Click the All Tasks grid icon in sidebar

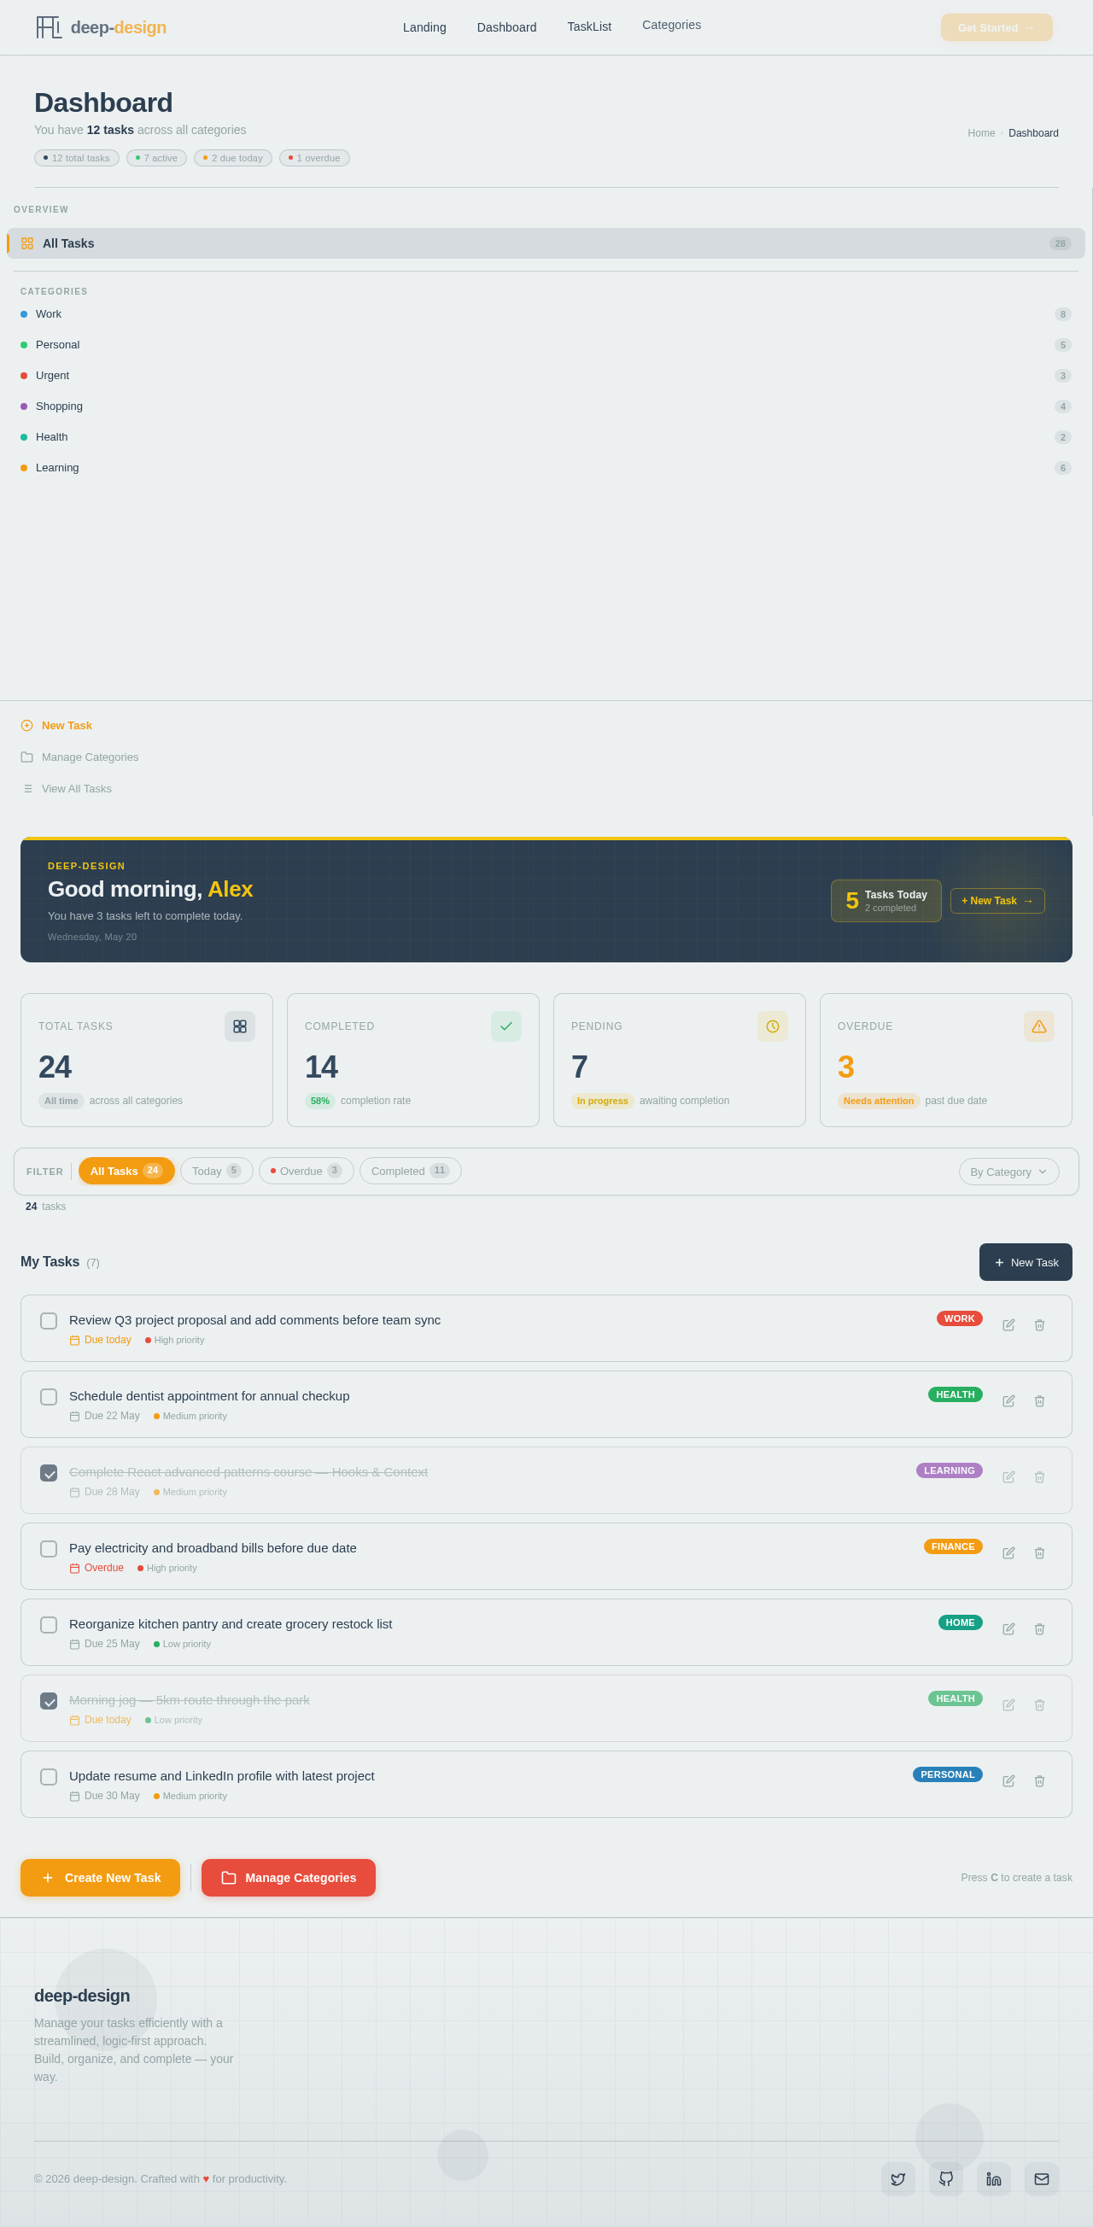(x=27, y=244)
